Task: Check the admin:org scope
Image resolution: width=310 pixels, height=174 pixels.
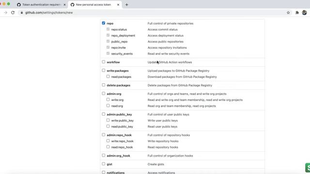Action: (103, 93)
